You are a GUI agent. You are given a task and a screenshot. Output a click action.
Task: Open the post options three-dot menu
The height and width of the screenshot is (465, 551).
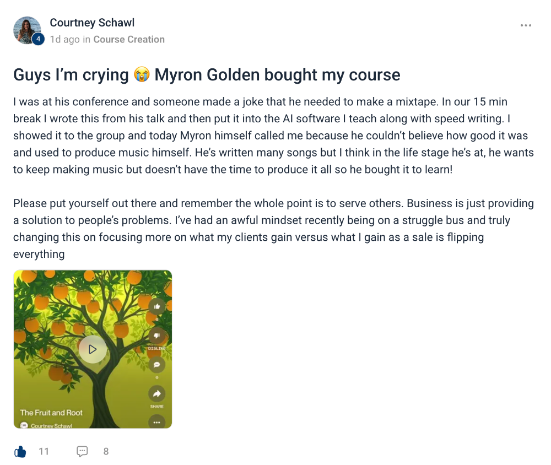pos(526,25)
